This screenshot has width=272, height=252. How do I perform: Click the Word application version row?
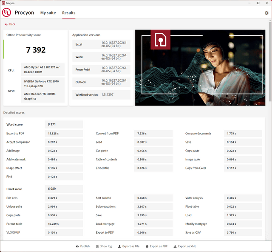pyautogui.click(x=101, y=57)
